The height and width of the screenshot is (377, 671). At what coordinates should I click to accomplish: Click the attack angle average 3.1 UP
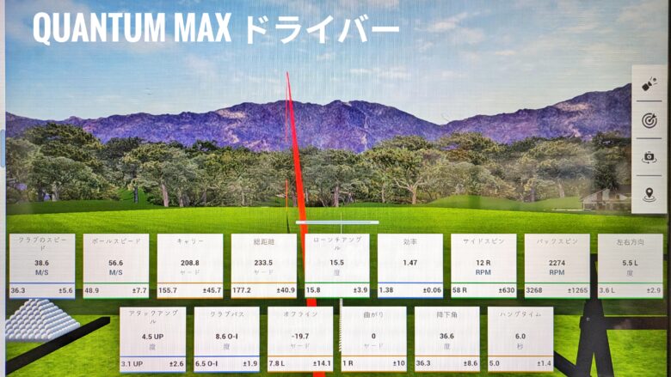[132, 364]
